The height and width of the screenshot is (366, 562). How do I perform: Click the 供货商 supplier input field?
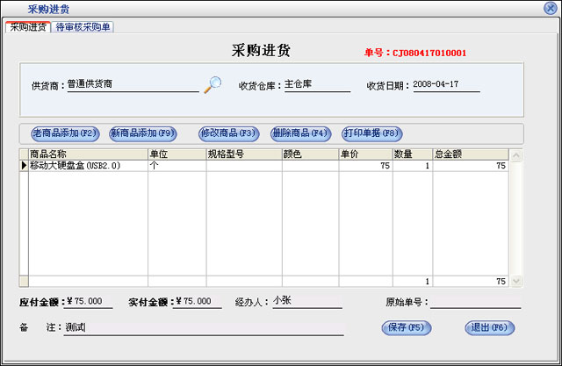[132, 85]
